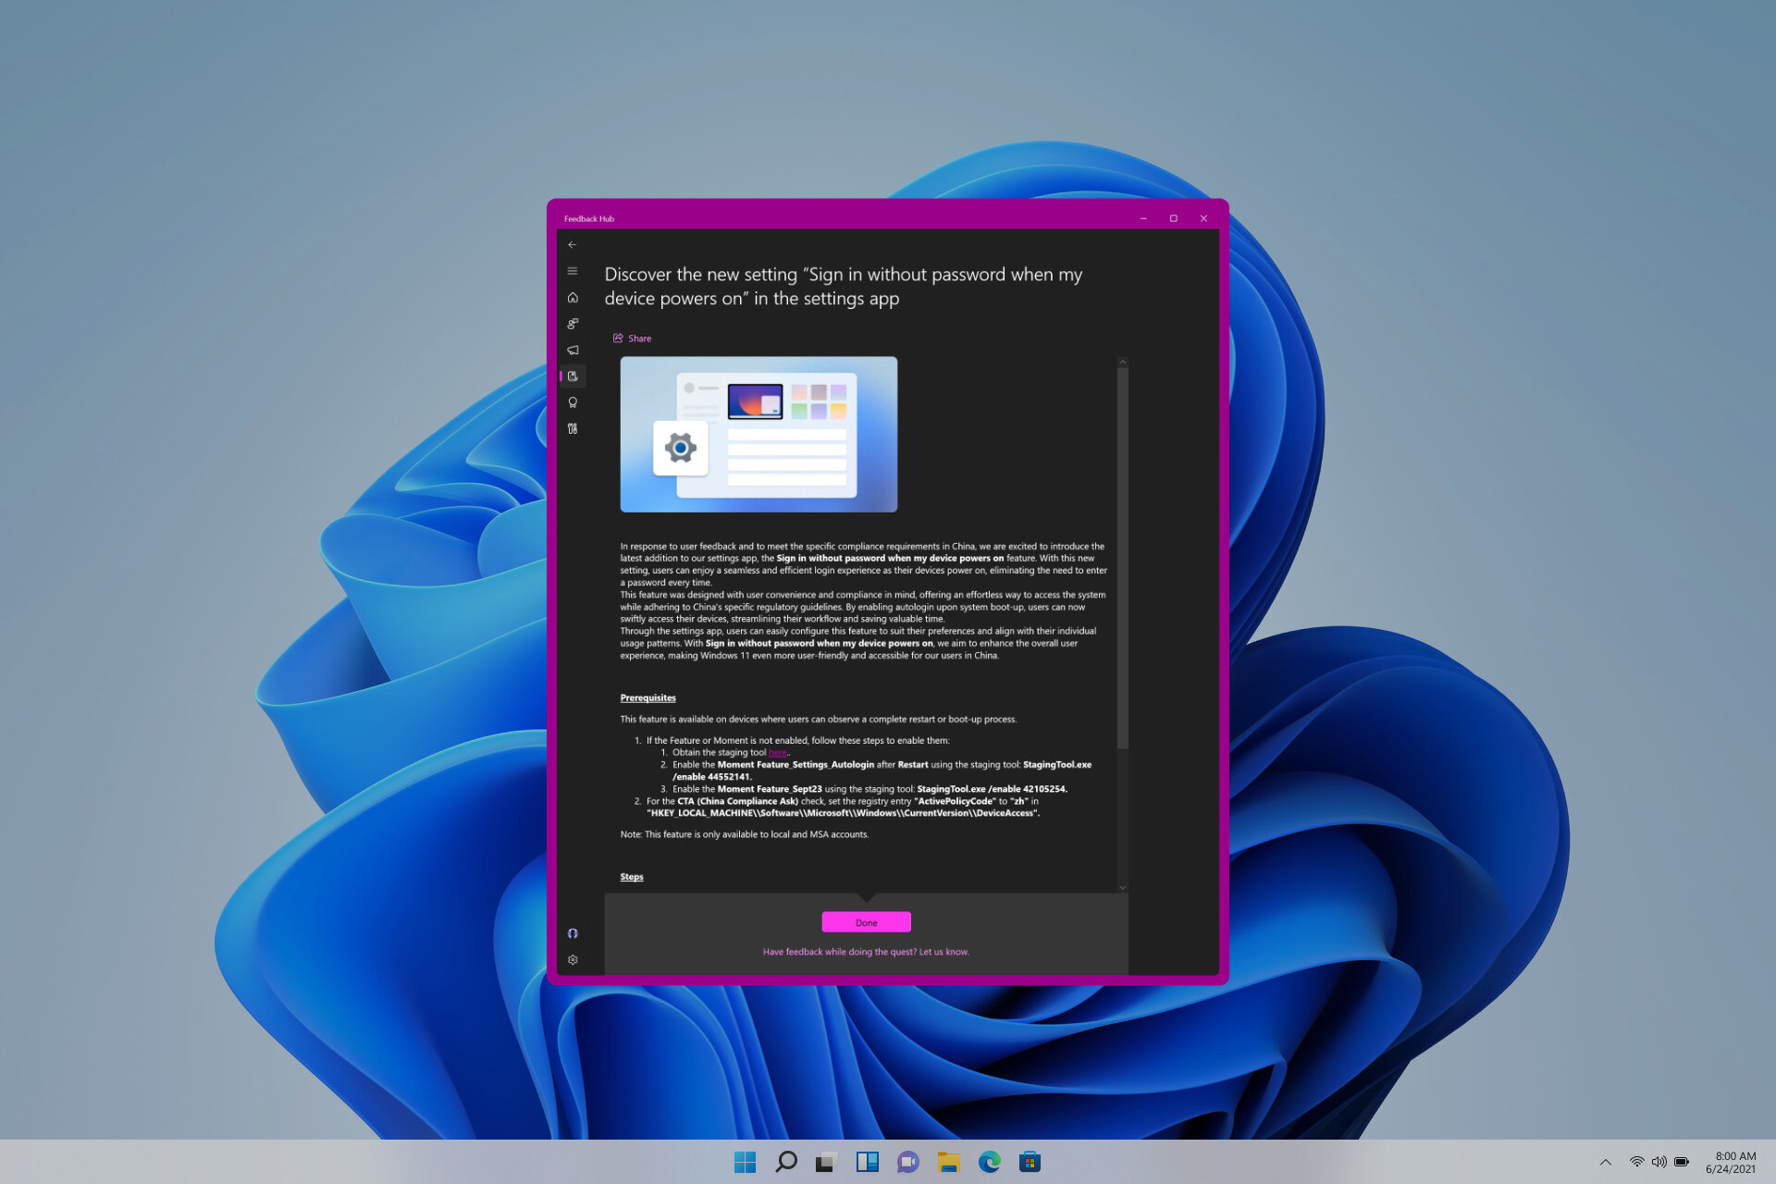The width and height of the screenshot is (1776, 1184).
Task: Open Microsoft Store from taskbar
Action: (x=1030, y=1162)
